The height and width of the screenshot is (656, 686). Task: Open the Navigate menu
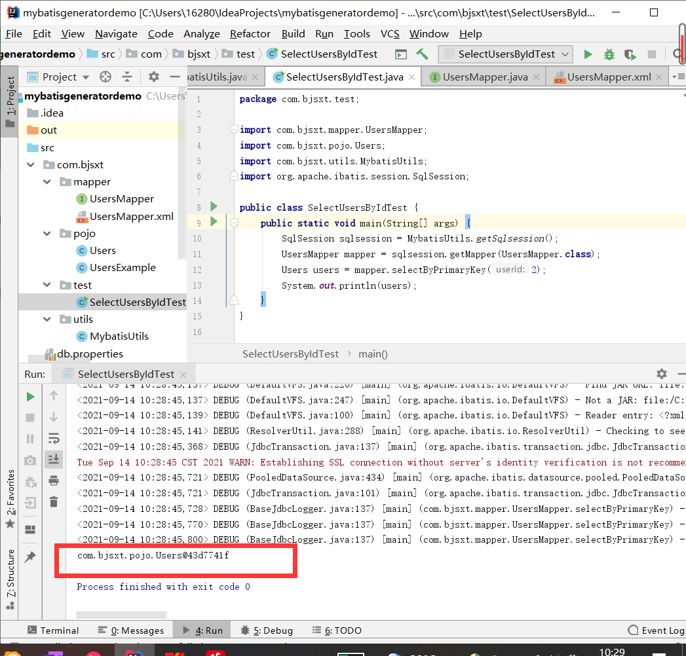[x=116, y=33]
